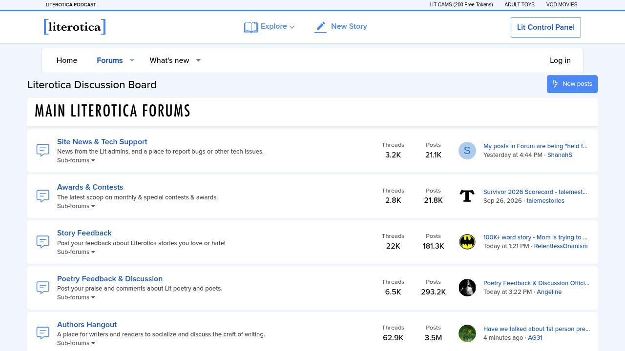
Task: Open latest thread 'My posts in Forum are being held'
Action: point(536,146)
